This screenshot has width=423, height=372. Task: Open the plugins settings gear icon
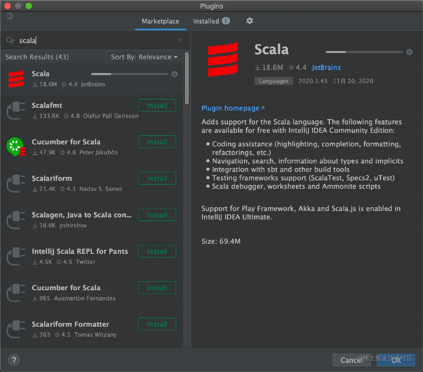click(x=250, y=21)
